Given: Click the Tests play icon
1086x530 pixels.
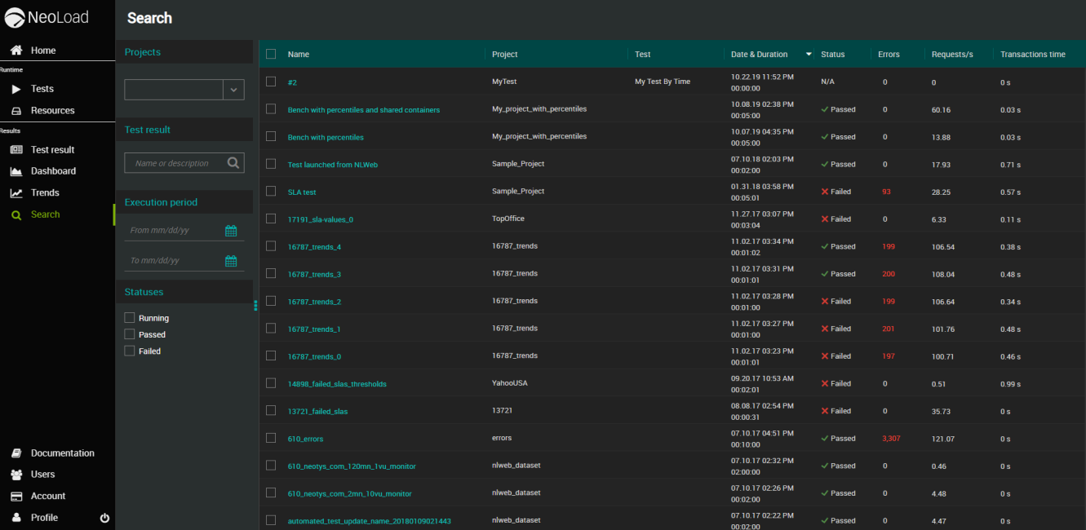Looking at the screenshot, I should [16, 89].
